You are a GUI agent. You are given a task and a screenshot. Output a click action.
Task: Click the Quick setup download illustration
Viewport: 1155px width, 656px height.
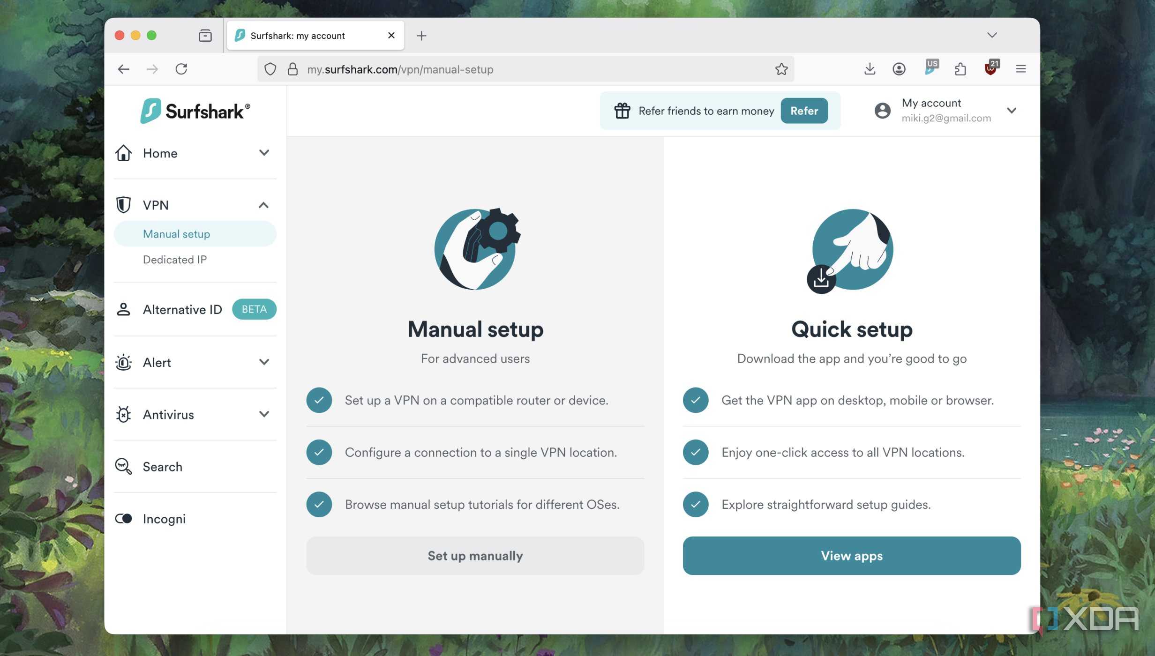(x=850, y=251)
